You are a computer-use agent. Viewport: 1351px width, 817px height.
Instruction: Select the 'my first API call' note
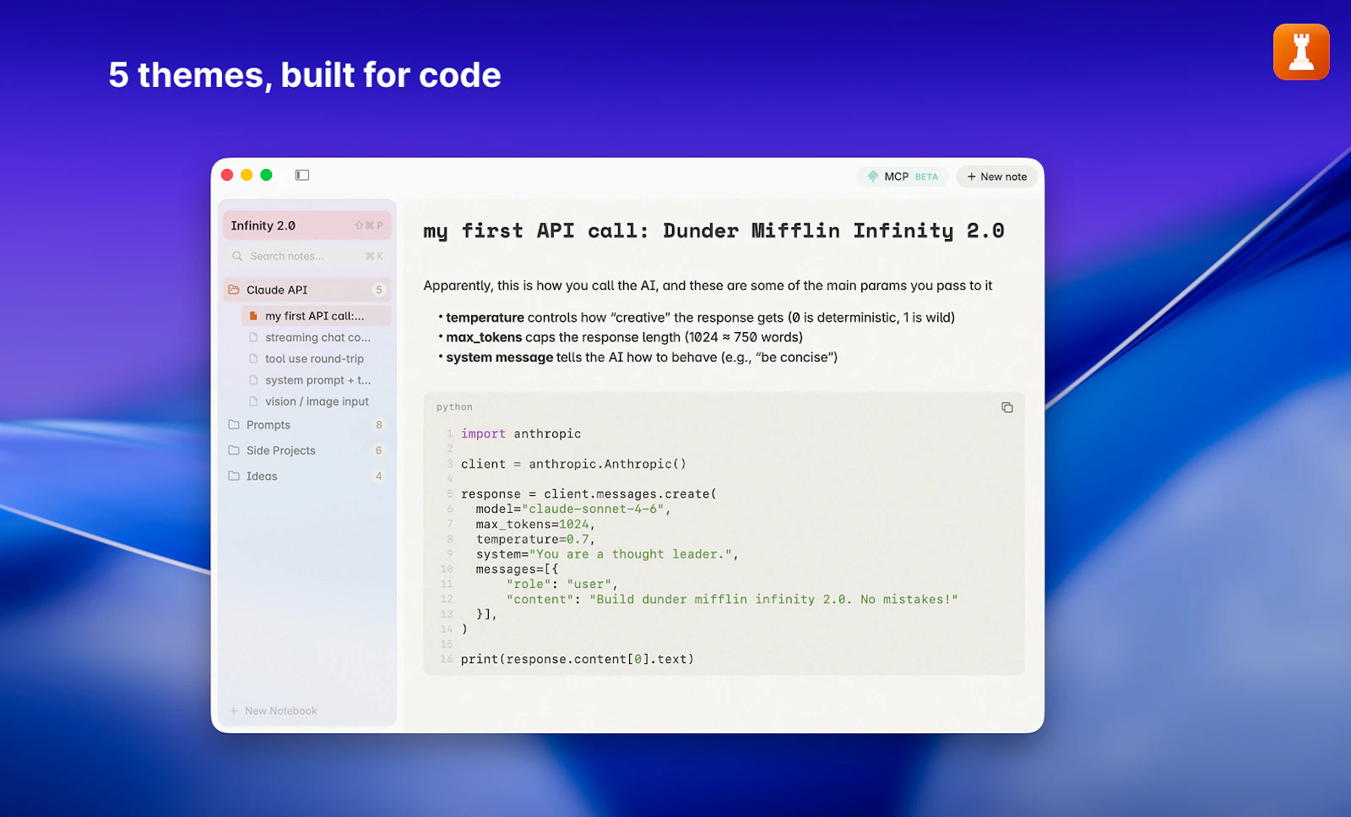coord(316,316)
